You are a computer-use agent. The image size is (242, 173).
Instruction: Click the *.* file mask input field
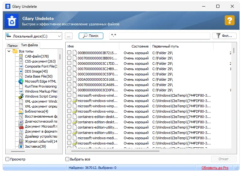tap(159, 36)
